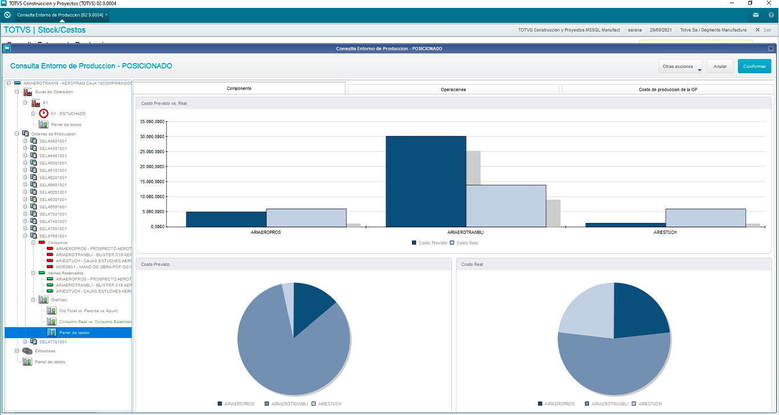Image resolution: width=779 pixels, height=415 pixels.
Task: Switch to the Operaciones tab
Action: (x=453, y=89)
